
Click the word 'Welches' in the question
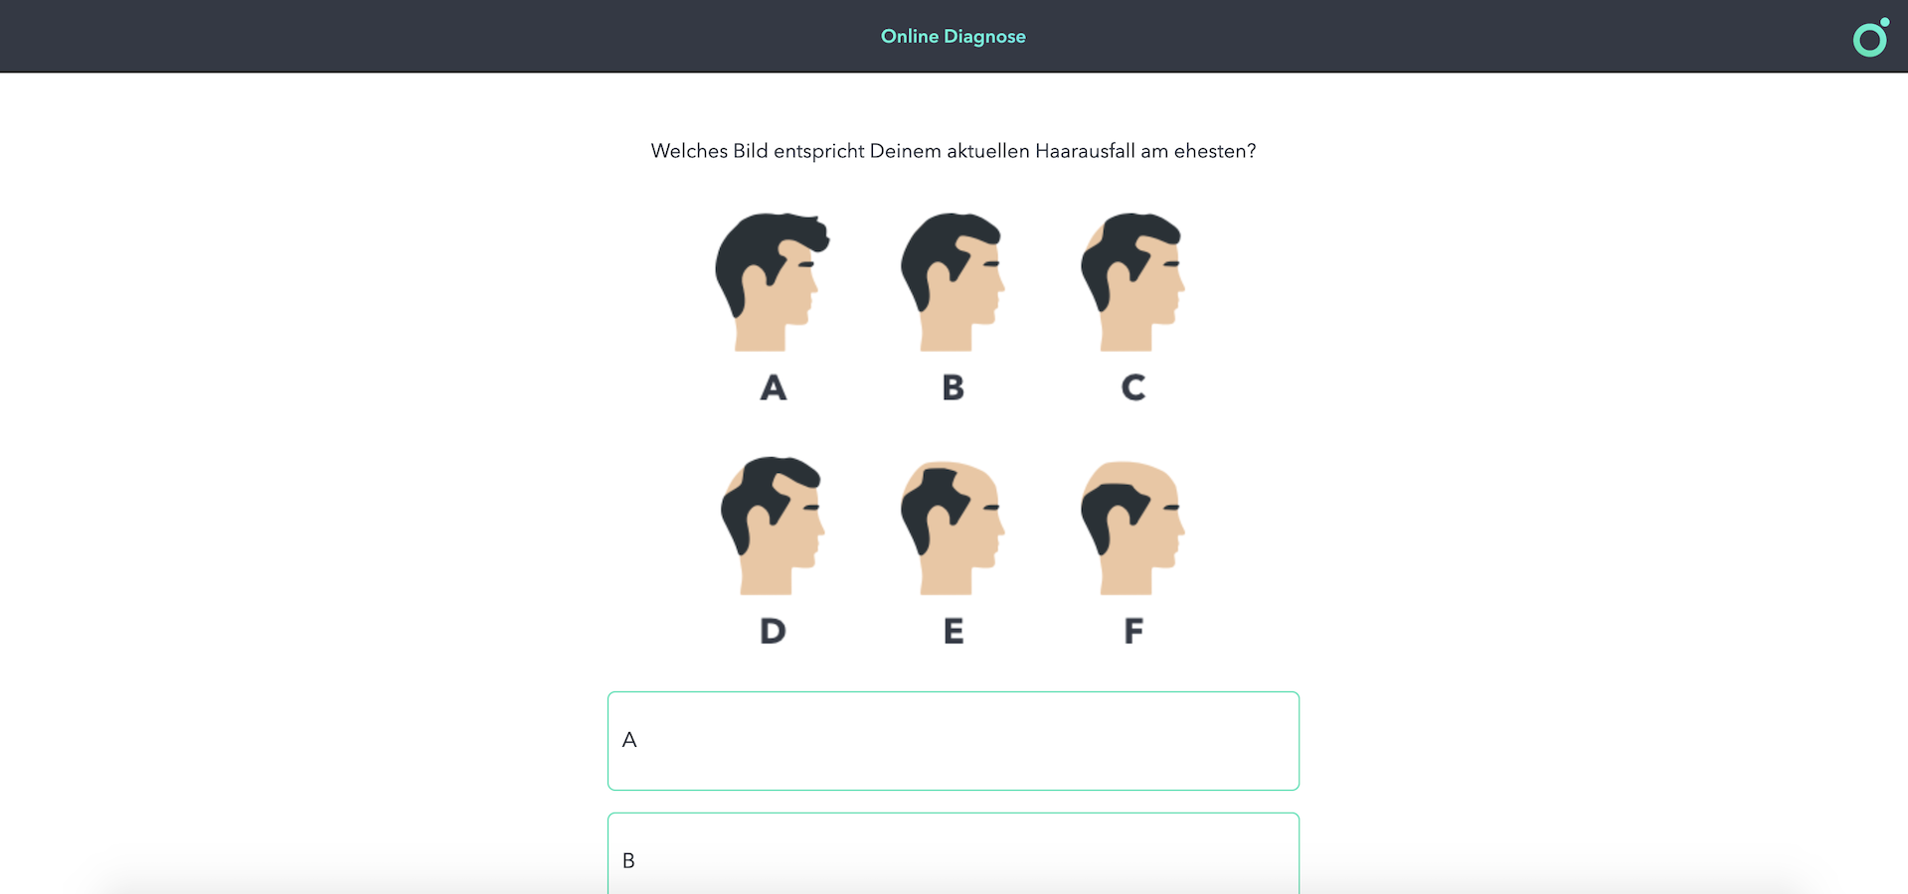(689, 151)
